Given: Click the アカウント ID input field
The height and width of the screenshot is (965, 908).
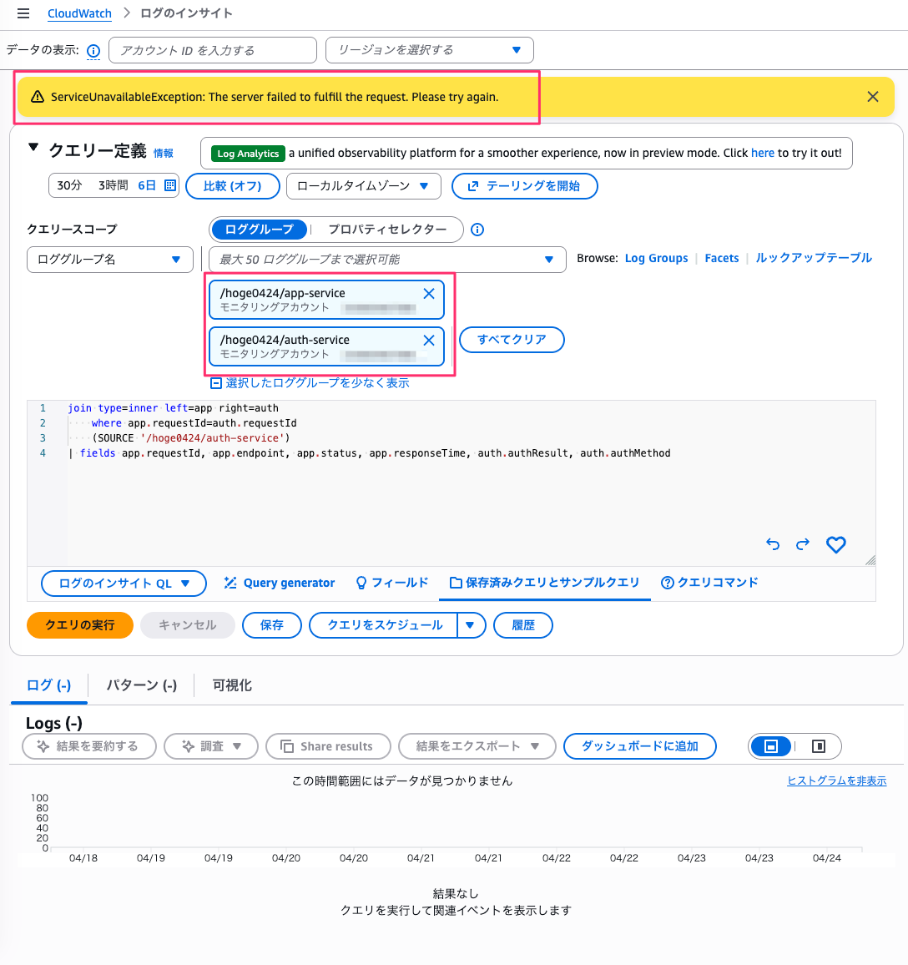Looking at the screenshot, I should (x=212, y=50).
